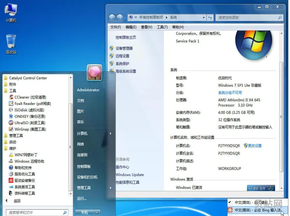Launch WinSnap (截图工具)

[x=28, y=130]
